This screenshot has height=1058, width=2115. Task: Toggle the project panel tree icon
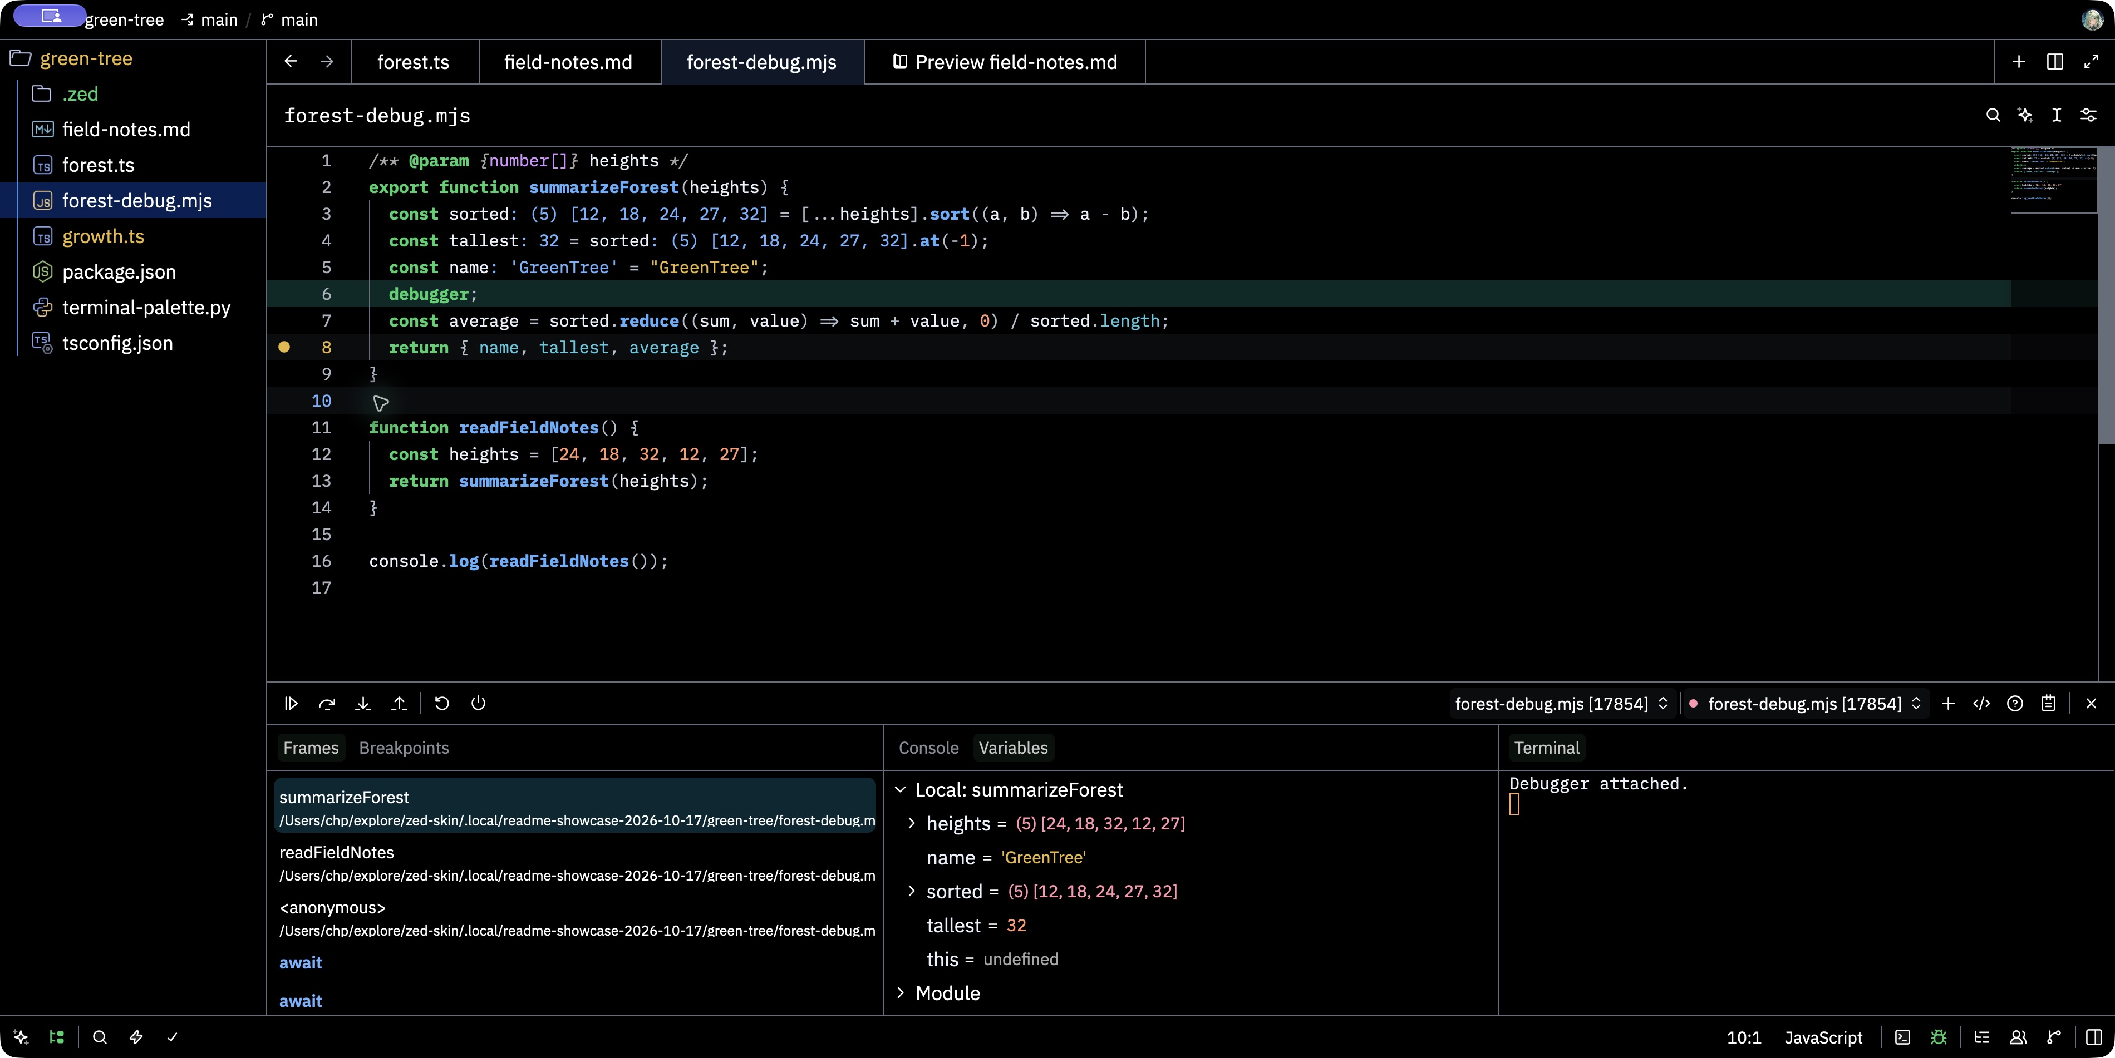pos(57,1037)
